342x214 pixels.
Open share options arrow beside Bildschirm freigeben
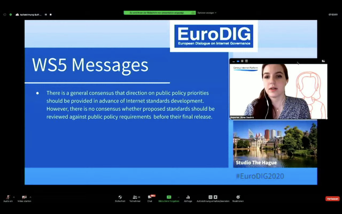click(x=178, y=197)
